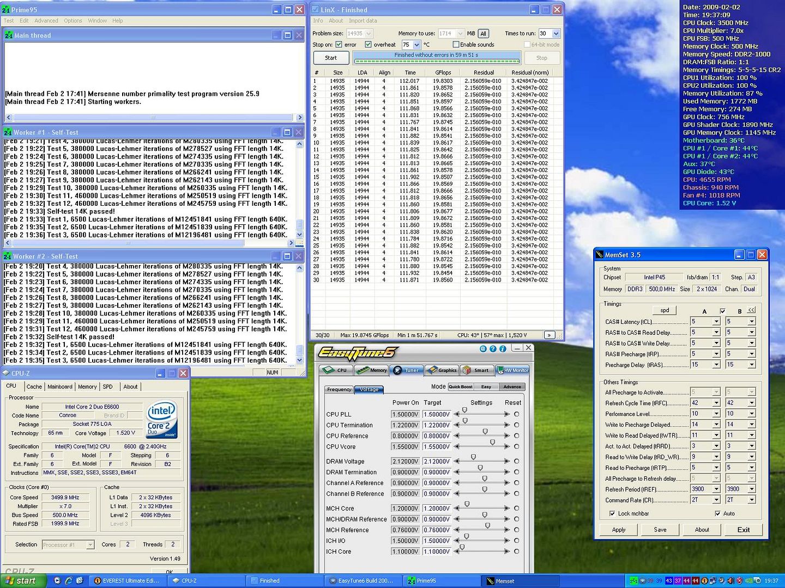
Task: Click left arrow of MCH Core voltage
Action: pyautogui.click(x=457, y=509)
